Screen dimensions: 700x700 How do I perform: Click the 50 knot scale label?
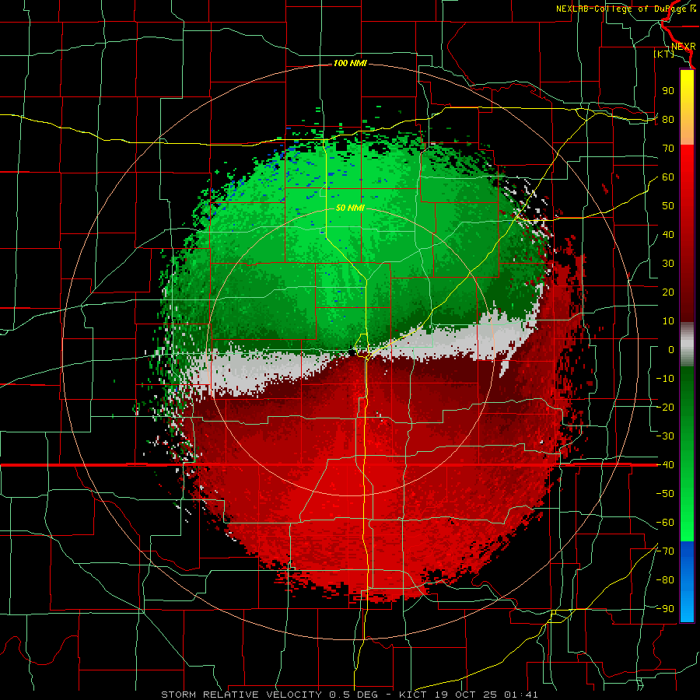tap(668, 206)
